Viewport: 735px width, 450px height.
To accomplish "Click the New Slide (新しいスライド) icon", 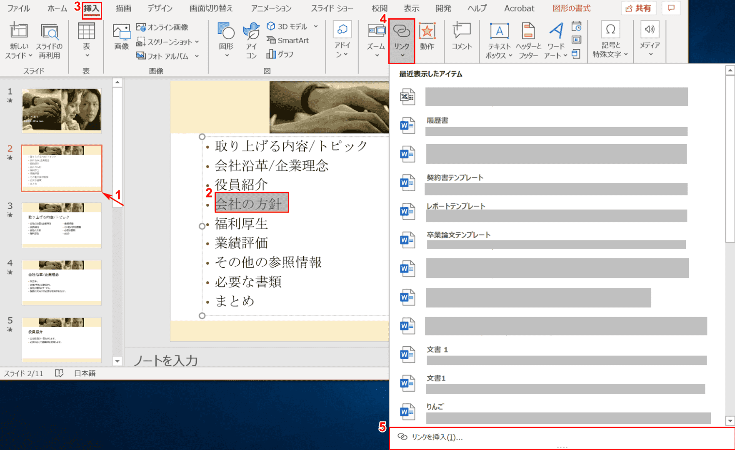I will point(19,31).
